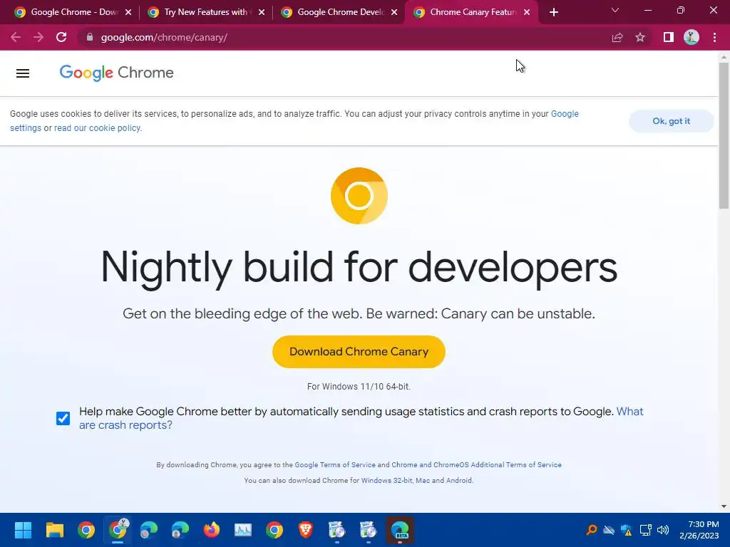This screenshot has height=547, width=730.
Task: Click the scrollbar up arrow
Action: 724,57
